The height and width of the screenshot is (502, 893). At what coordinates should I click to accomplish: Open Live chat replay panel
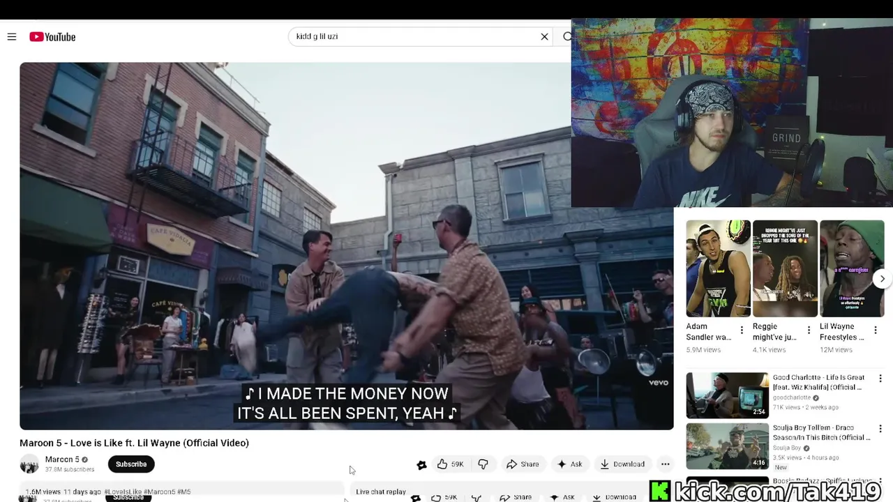tap(381, 492)
